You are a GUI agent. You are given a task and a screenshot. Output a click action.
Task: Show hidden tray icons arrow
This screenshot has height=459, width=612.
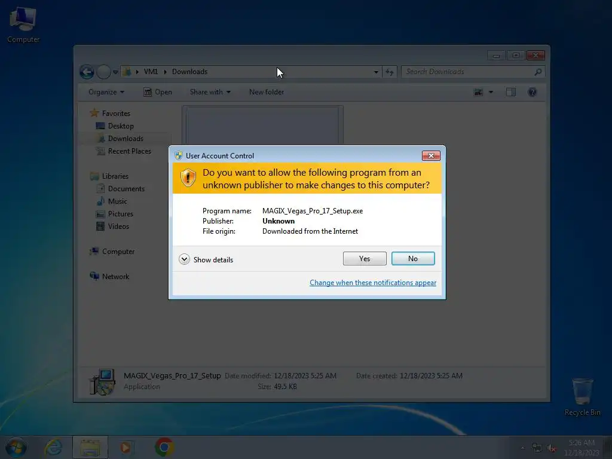(522, 448)
